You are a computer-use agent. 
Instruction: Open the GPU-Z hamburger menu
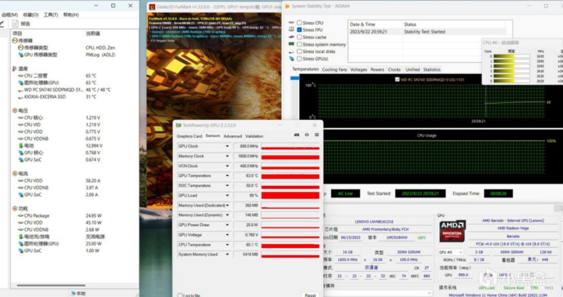[x=317, y=135]
